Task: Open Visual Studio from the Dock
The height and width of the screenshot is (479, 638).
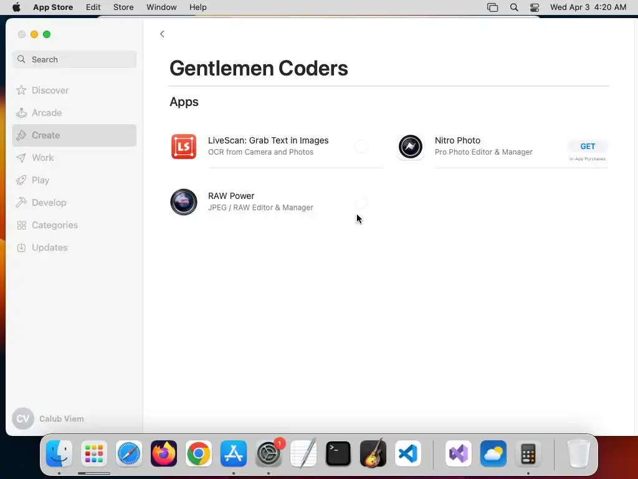Action: (x=459, y=453)
